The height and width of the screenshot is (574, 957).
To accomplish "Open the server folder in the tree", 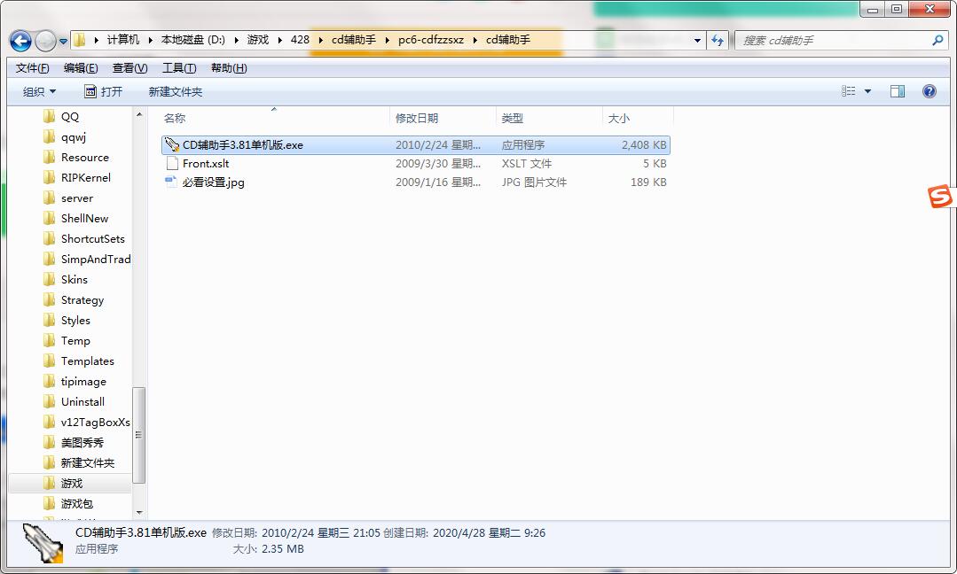I will (x=77, y=198).
